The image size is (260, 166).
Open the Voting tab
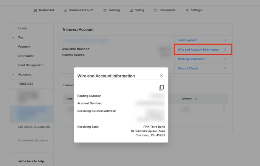point(137,10)
